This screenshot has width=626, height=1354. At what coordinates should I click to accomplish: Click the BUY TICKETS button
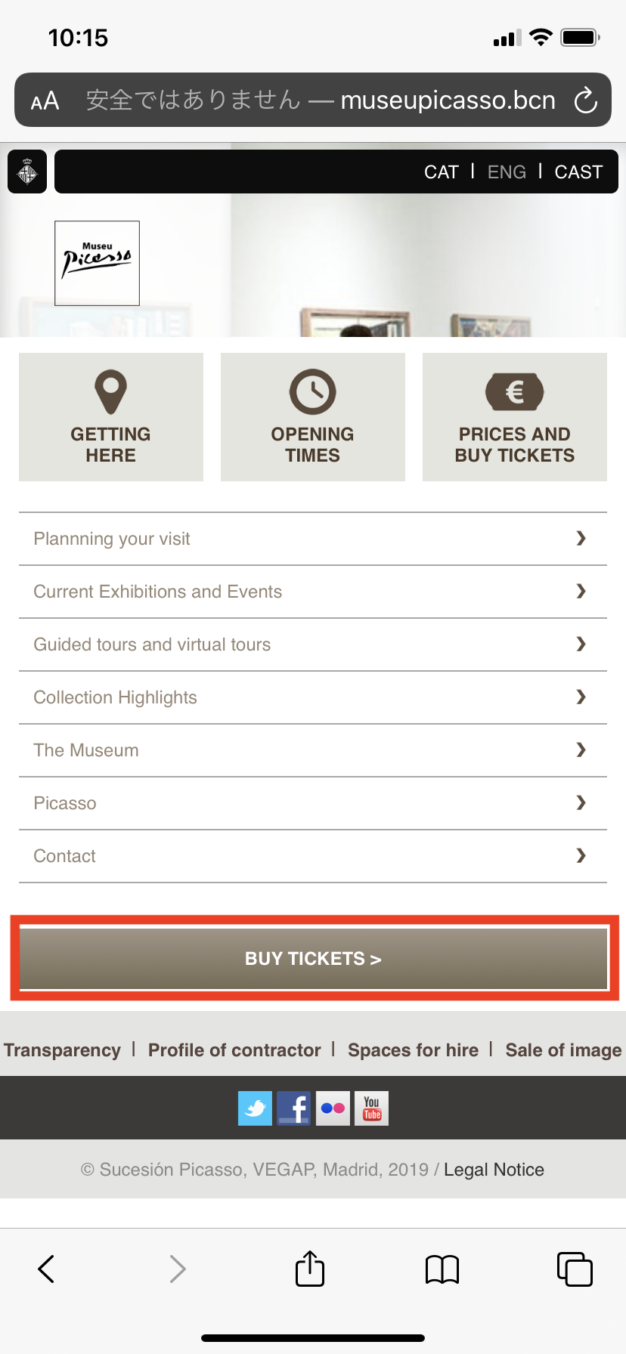314,958
